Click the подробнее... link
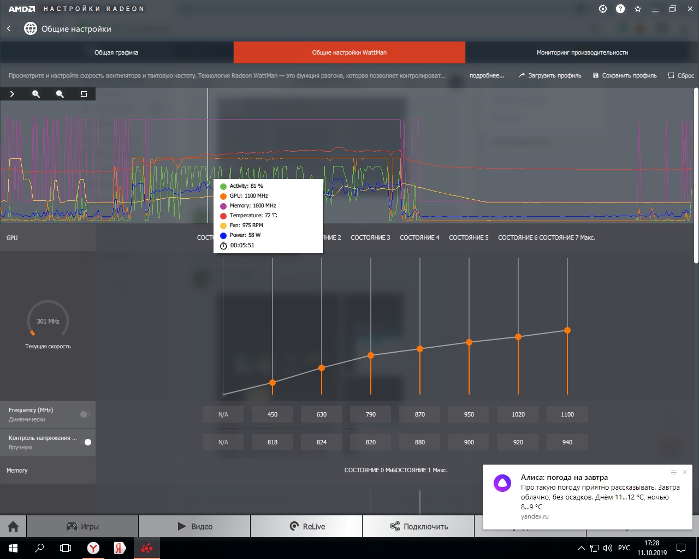This screenshot has width=699, height=559. [487, 75]
